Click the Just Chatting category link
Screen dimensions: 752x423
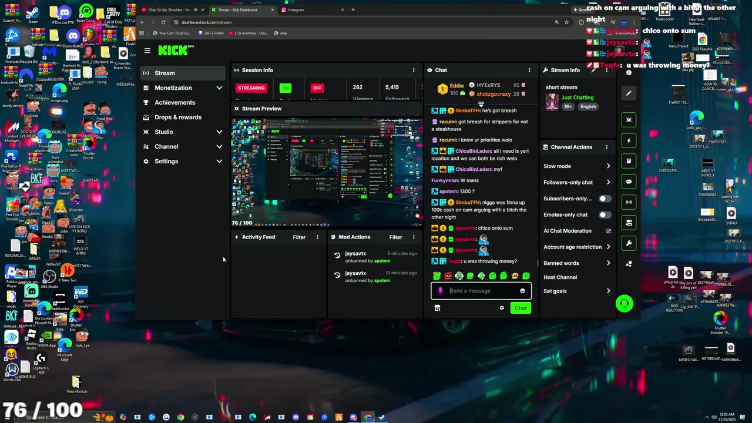[x=578, y=98]
